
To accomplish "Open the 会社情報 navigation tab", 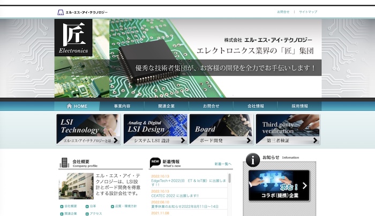I will [x=256, y=106].
